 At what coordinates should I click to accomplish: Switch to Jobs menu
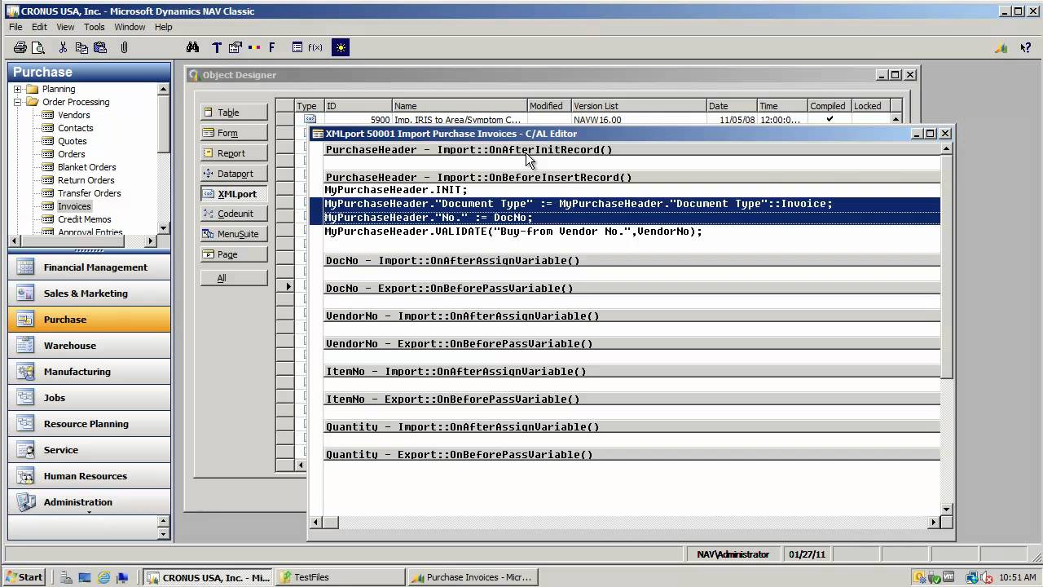point(90,398)
